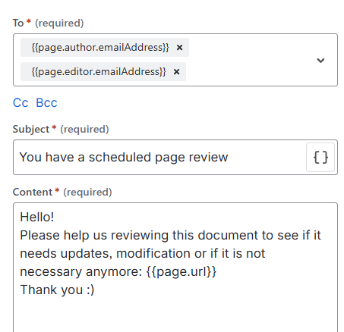This screenshot has width=344, height=332.
Task: Place cursor on the Hello! line
Action: (x=37, y=217)
